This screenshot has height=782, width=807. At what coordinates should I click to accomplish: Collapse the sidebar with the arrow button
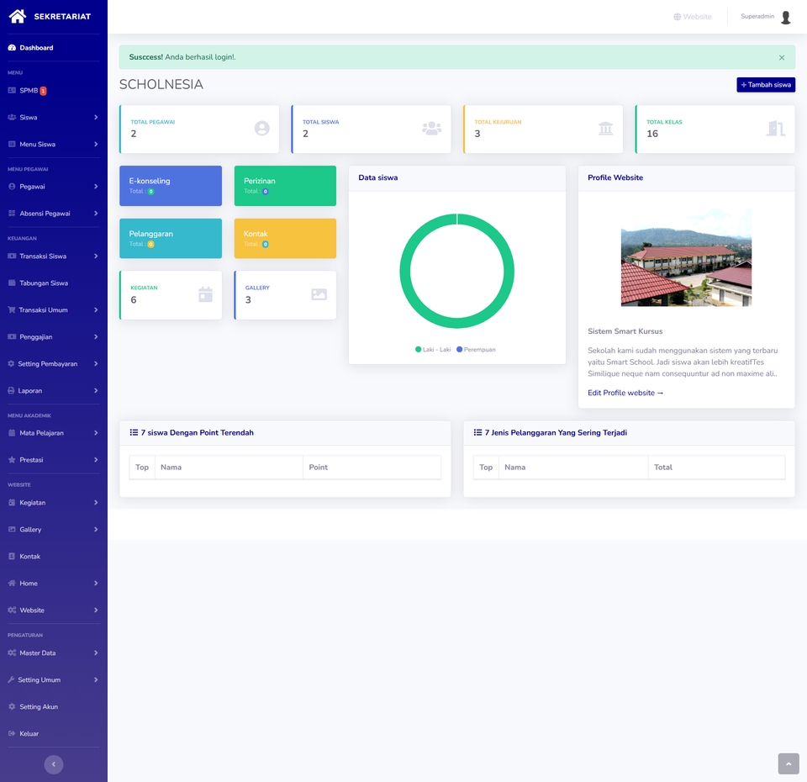click(x=53, y=764)
